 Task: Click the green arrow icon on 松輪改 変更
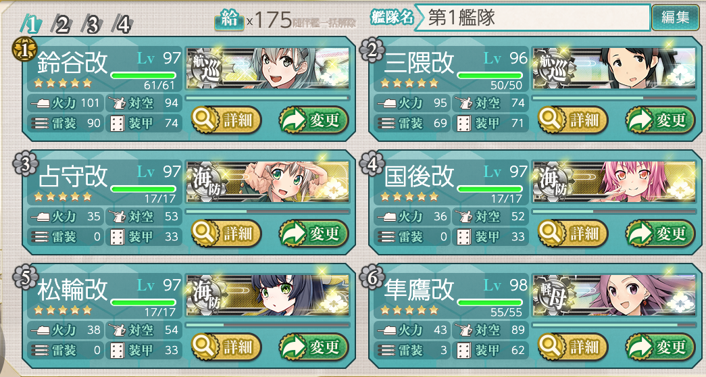(x=294, y=347)
